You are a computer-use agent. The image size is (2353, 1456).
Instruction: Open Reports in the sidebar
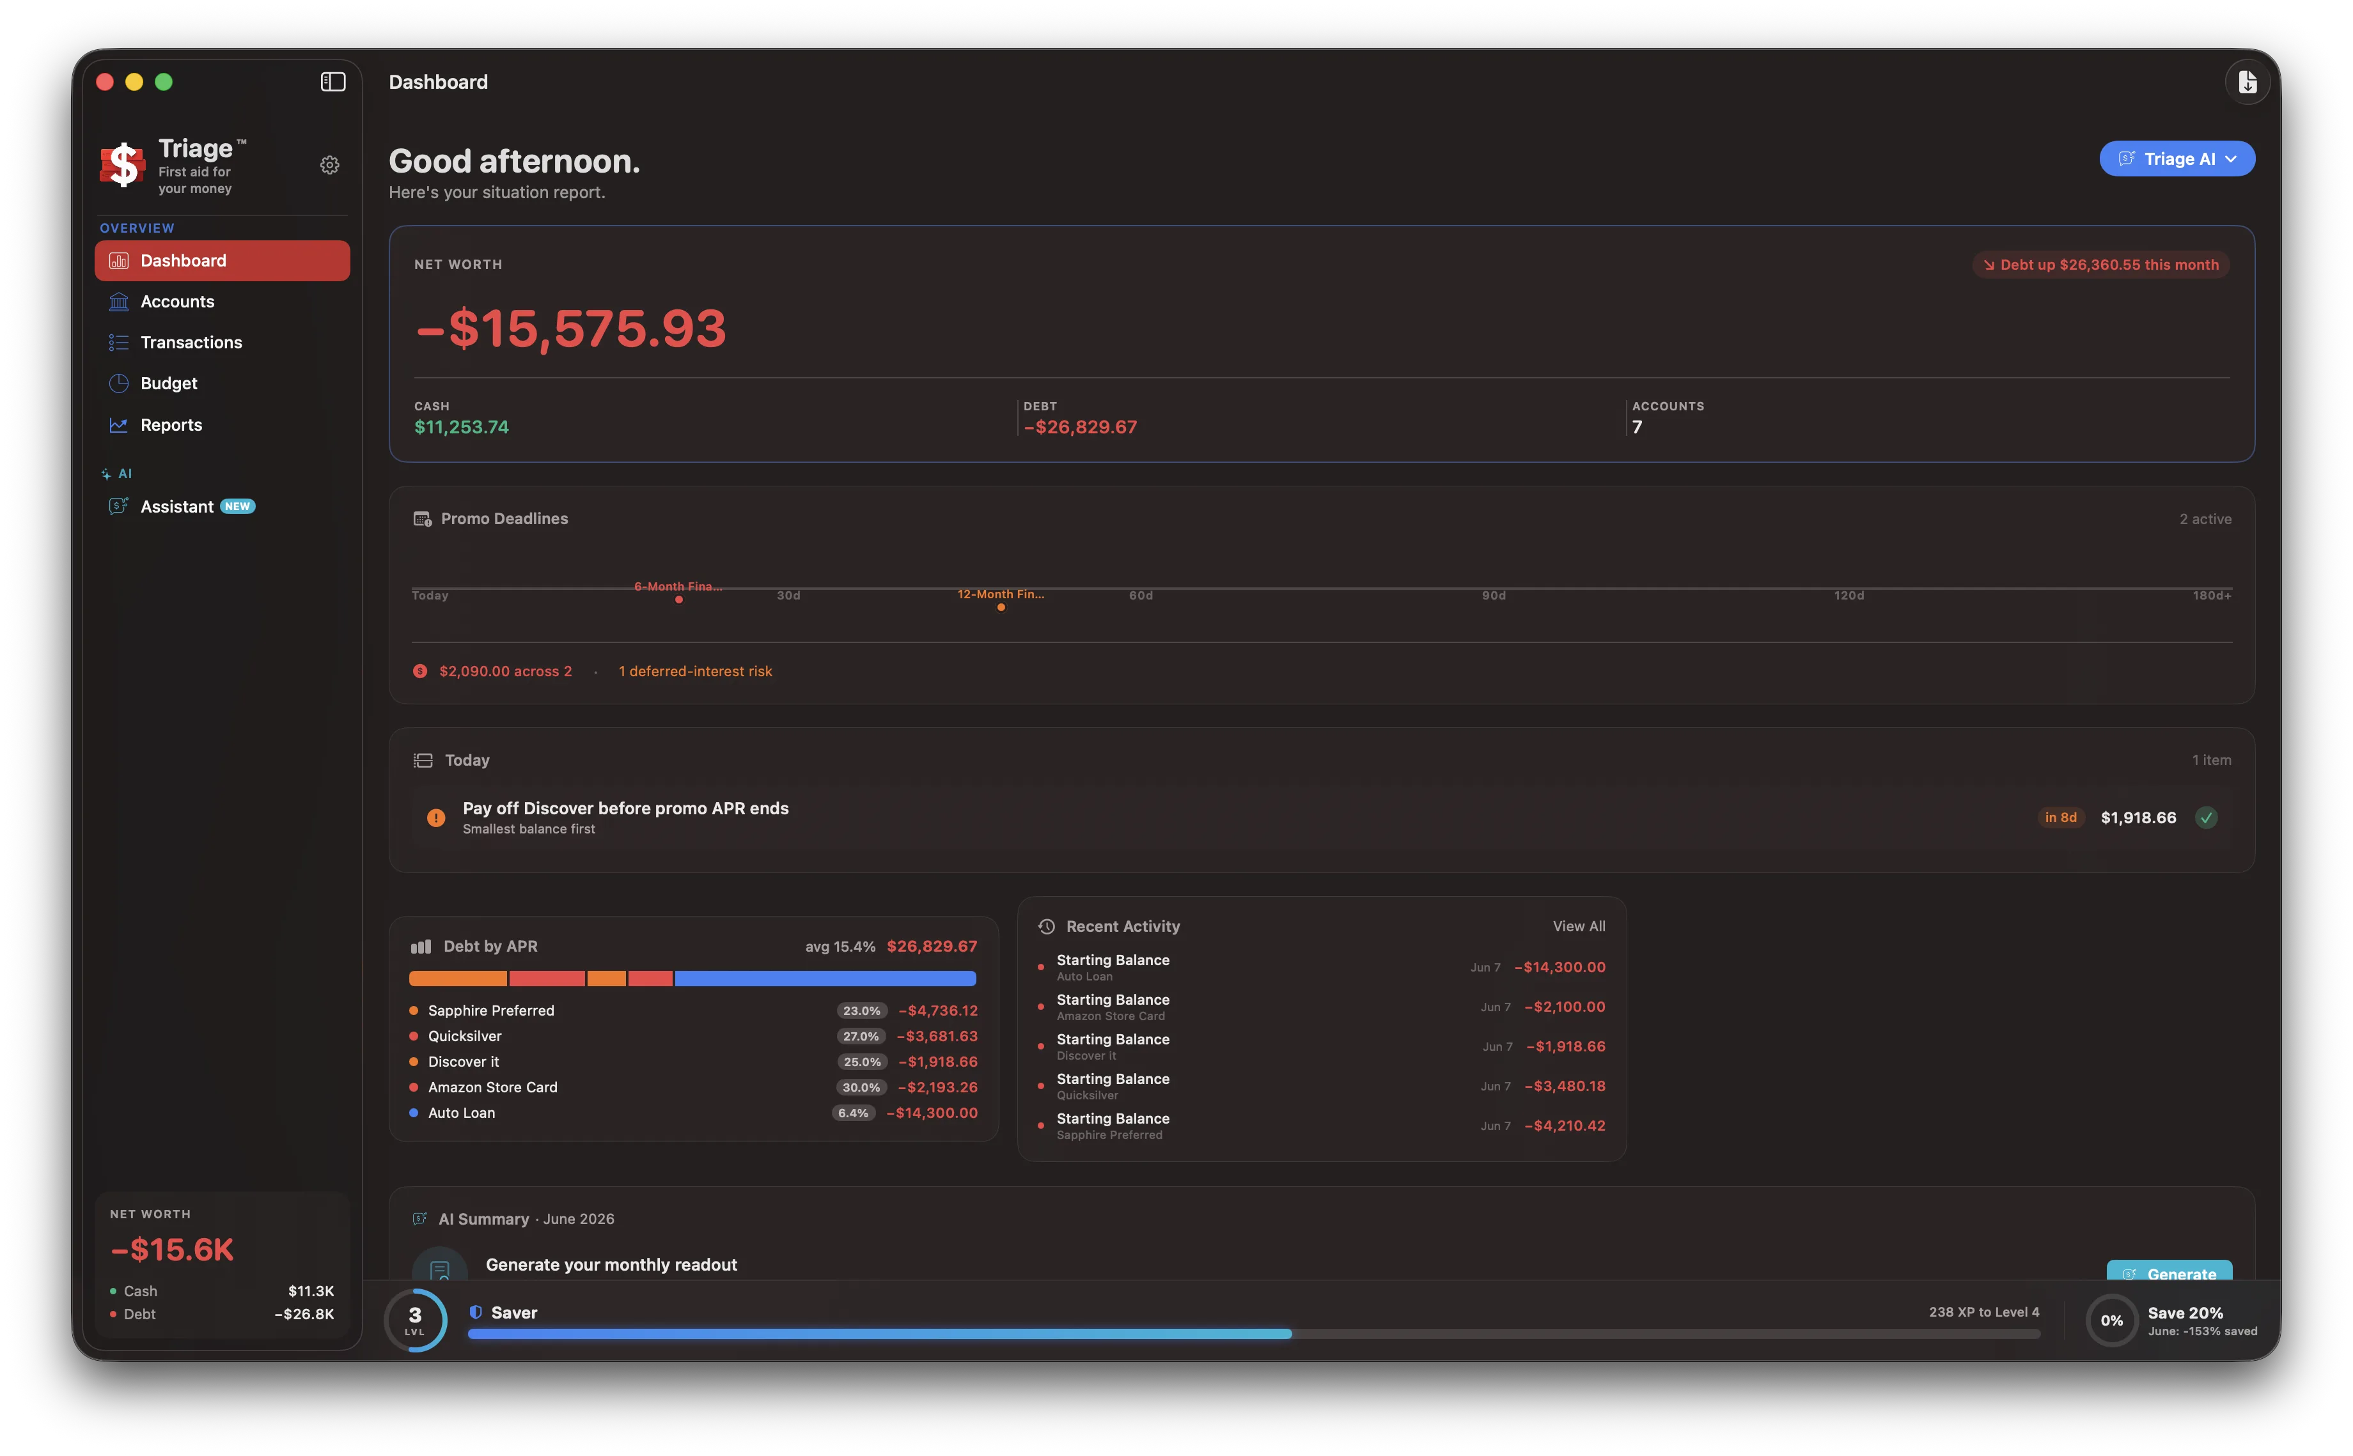(x=223, y=424)
